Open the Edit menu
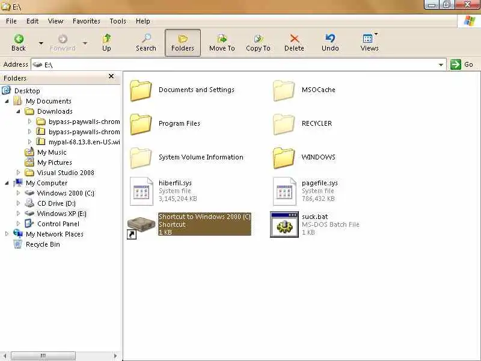The height and width of the screenshot is (361, 481). pyautogui.click(x=32, y=21)
